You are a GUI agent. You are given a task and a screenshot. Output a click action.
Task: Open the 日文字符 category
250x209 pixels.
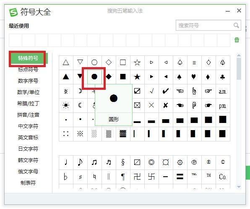coord(28,149)
